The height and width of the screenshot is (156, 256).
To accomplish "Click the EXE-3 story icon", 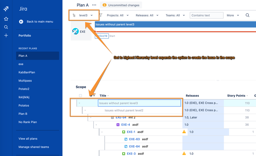I will (124, 153).
